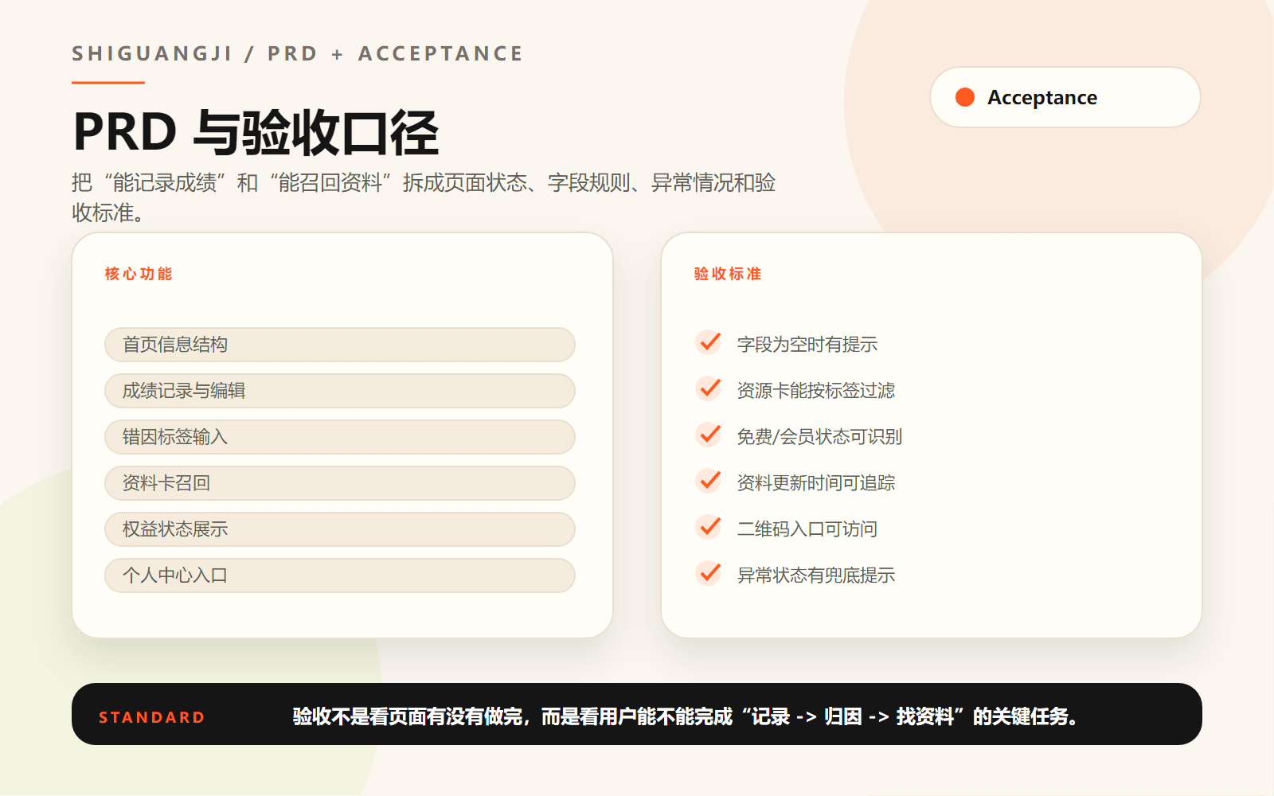Click checkmark beside 异常状态有兜底提示
1274x796 pixels.
pos(709,574)
